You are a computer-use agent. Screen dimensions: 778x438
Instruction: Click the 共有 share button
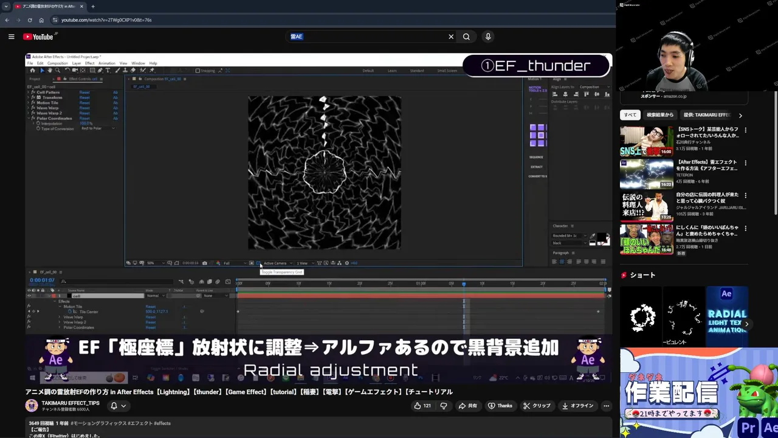[x=468, y=406]
